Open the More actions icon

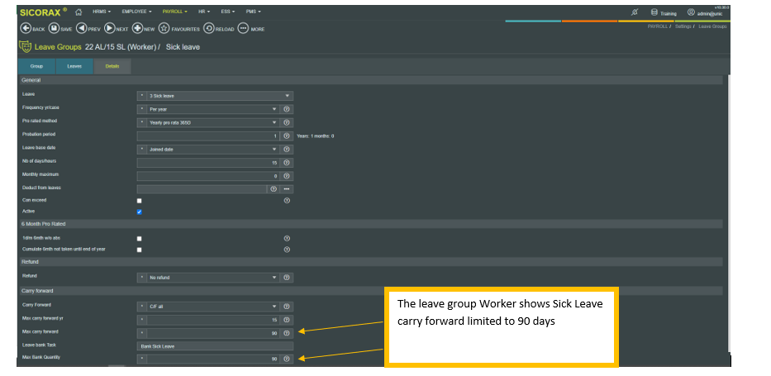243,28
